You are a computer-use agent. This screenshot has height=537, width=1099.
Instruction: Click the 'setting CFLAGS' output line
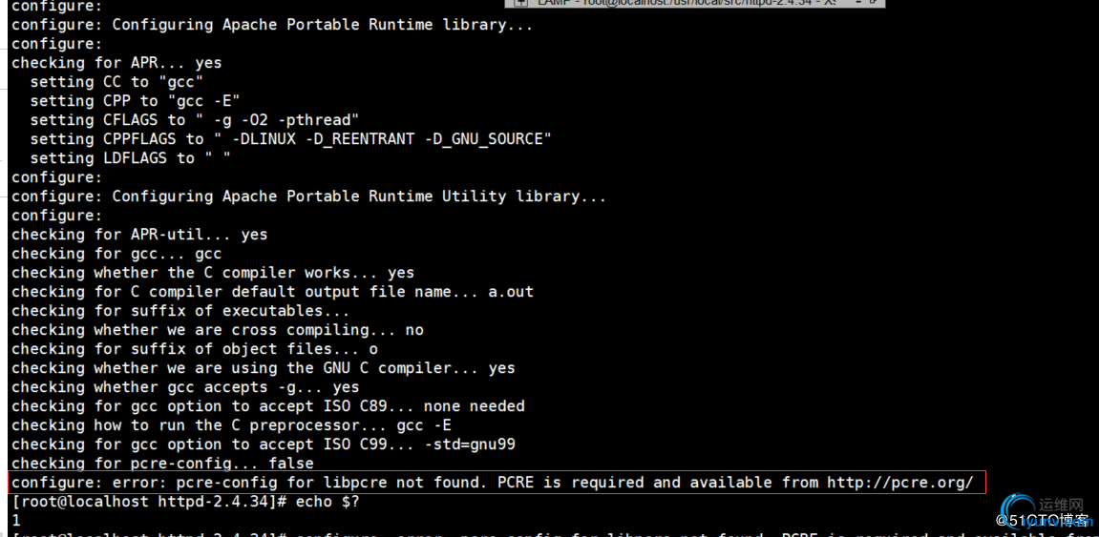click(x=195, y=120)
